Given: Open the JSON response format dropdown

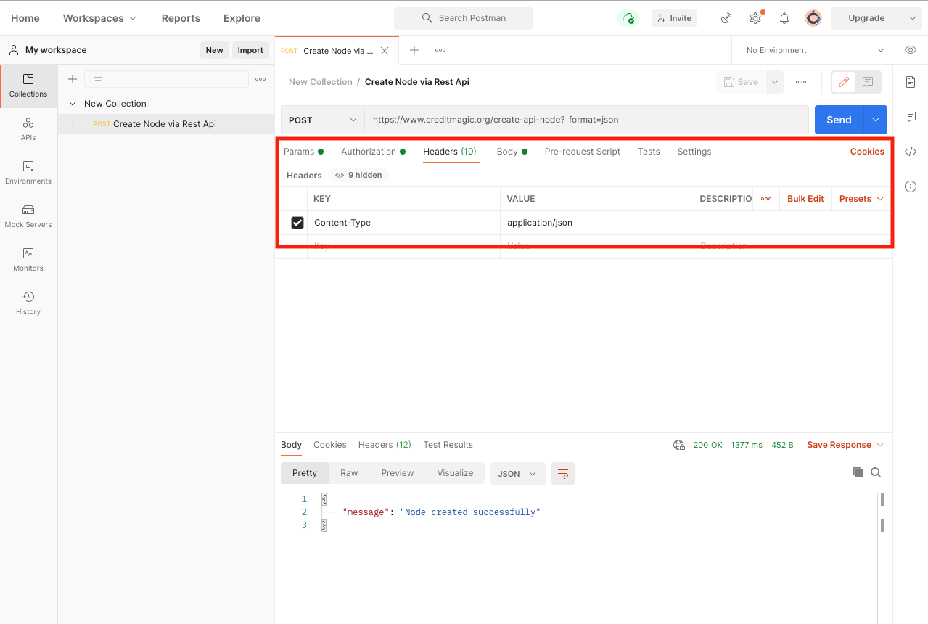Looking at the screenshot, I should pos(517,472).
